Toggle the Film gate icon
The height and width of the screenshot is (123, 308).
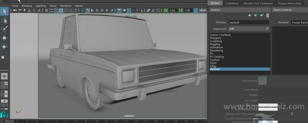coord(51,11)
